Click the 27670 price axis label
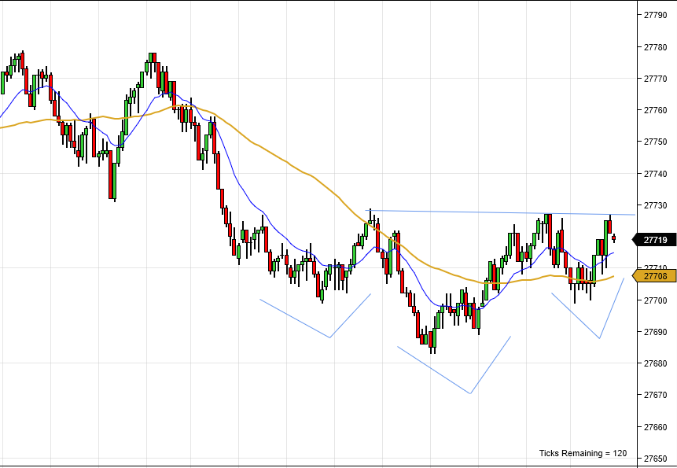Image resolution: width=677 pixels, height=468 pixels. 655,395
